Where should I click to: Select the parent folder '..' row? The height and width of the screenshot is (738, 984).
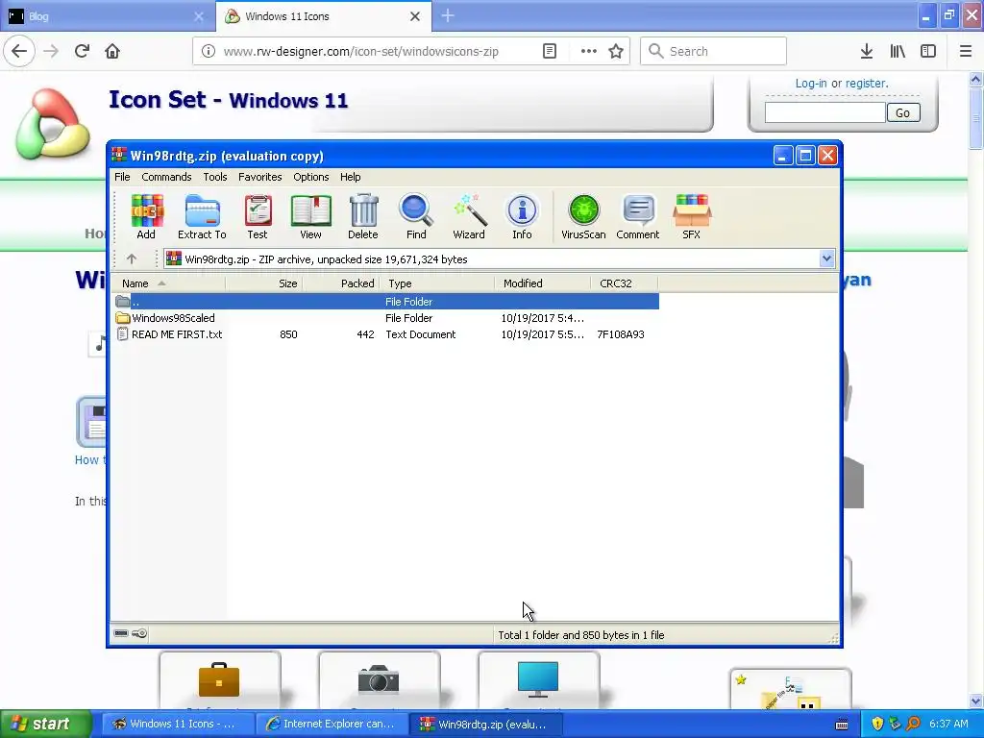(386, 301)
